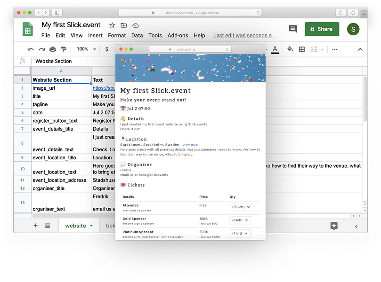Open Safari share icon
The height and width of the screenshot is (282, 381).
340,13
